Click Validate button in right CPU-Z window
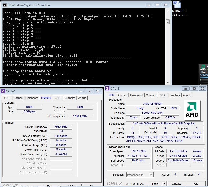 tap(176, 184)
